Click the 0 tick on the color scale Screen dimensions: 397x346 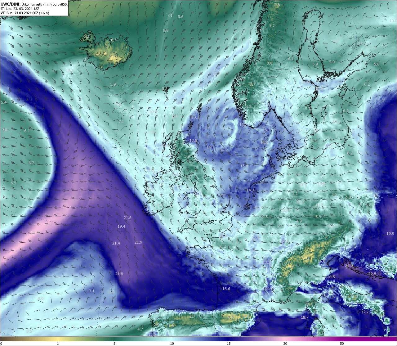[x=1, y=344]
